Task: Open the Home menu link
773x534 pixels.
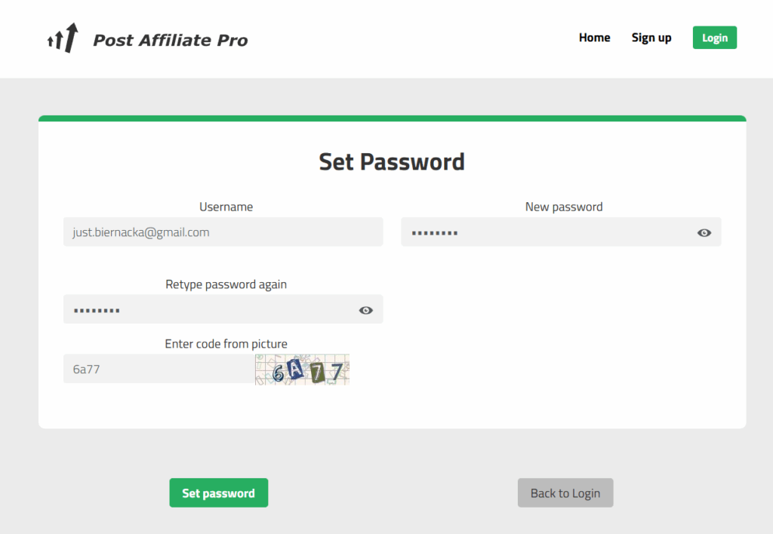Action: tap(594, 38)
